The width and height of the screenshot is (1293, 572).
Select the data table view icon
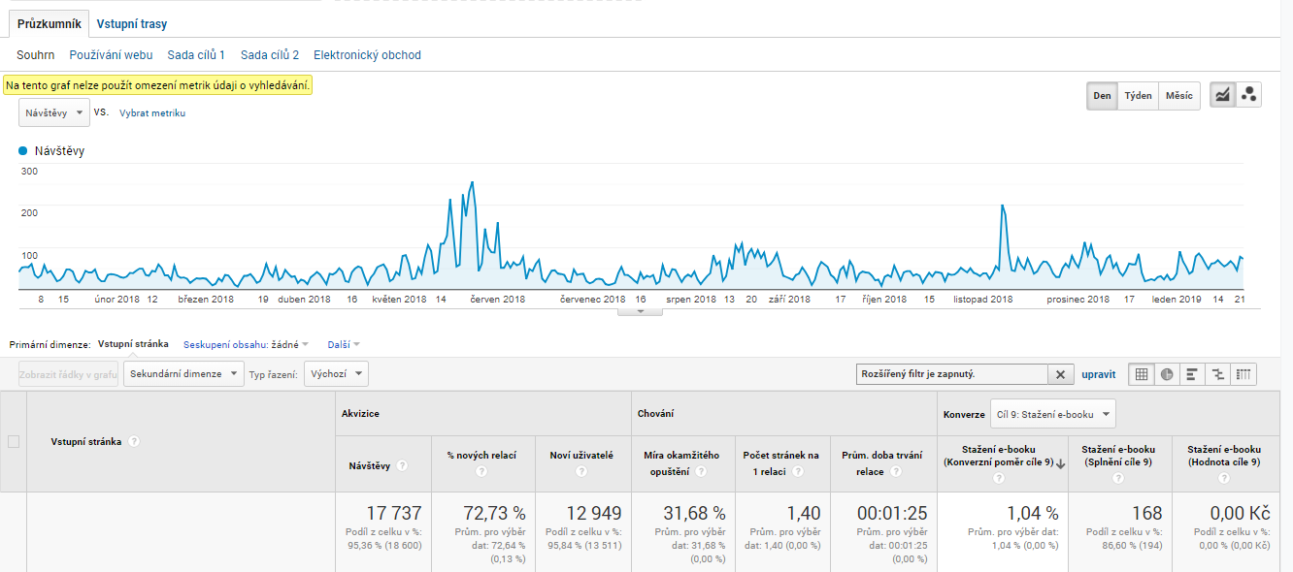pos(1143,374)
